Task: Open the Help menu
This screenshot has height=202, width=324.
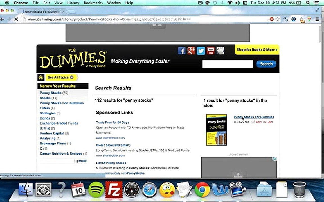Action: pyautogui.click(x=129, y=3)
